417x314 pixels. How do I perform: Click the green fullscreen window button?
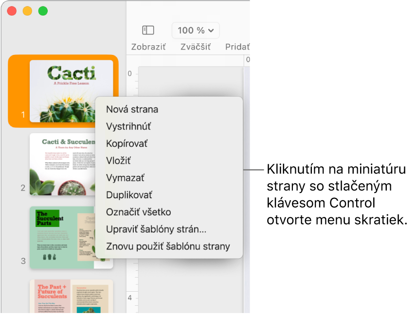pos(43,11)
